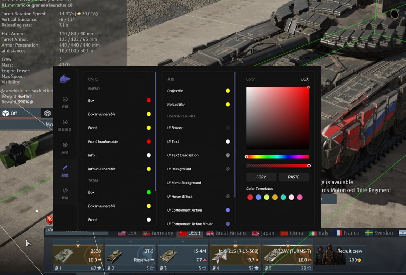Switch to the Germany nation tab
Image resolution: width=406 pixels, height=275 pixels.
[158, 233]
